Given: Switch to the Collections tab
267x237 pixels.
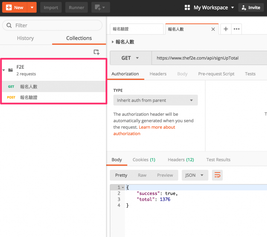Looking at the screenshot, I should [79, 38].
